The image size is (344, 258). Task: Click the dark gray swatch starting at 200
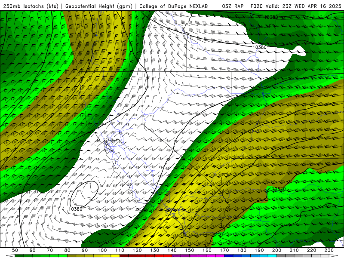(281, 256)
